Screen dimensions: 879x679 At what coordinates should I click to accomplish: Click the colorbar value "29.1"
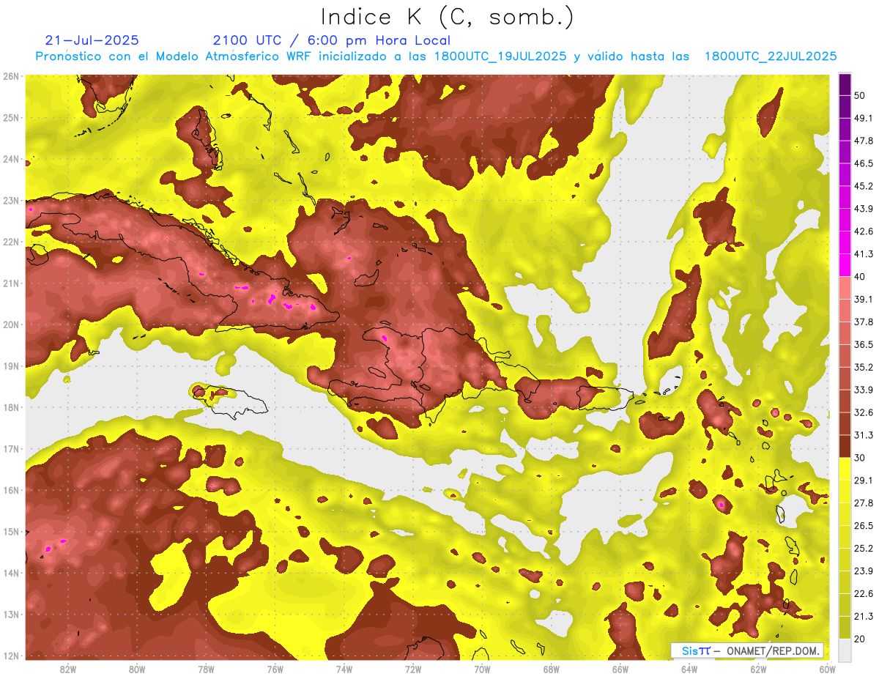coord(863,481)
